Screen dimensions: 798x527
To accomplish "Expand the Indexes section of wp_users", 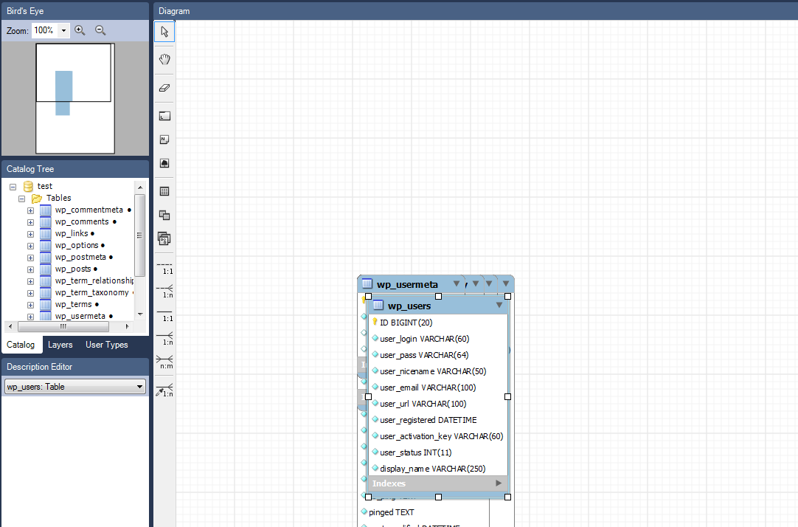I will (x=499, y=483).
